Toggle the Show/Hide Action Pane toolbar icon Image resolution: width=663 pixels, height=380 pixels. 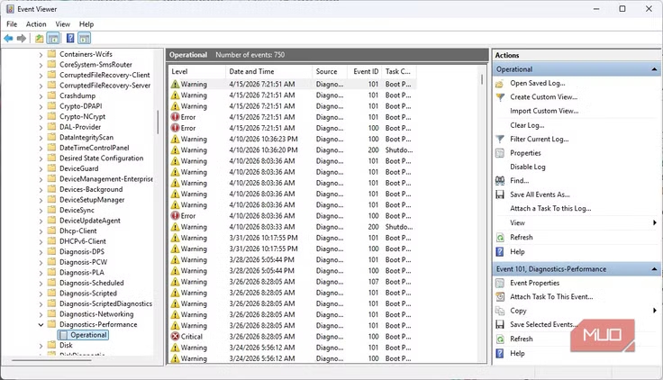84,39
